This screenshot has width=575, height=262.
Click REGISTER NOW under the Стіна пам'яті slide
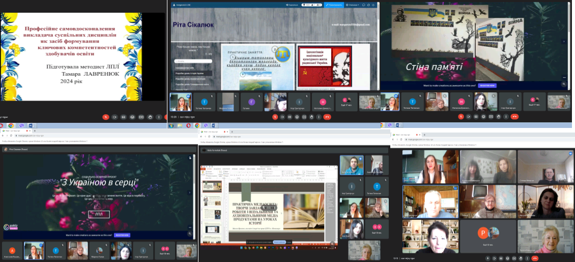coord(487,85)
